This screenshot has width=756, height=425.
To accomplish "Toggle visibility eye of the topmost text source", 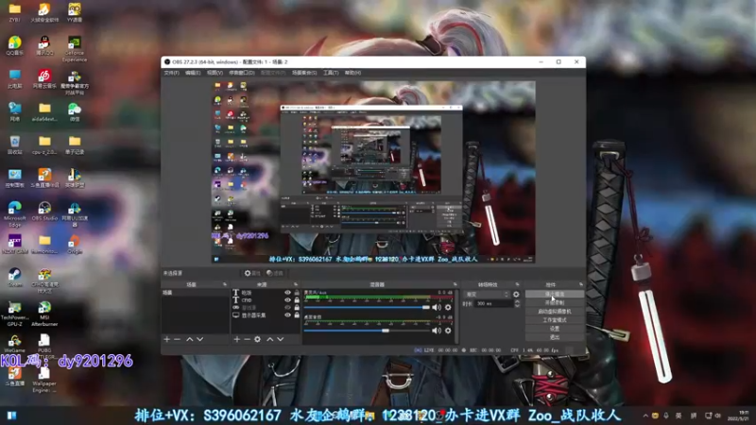I will pyautogui.click(x=287, y=293).
